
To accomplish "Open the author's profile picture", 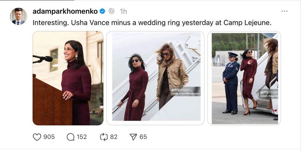I will pyautogui.click(x=18, y=16).
